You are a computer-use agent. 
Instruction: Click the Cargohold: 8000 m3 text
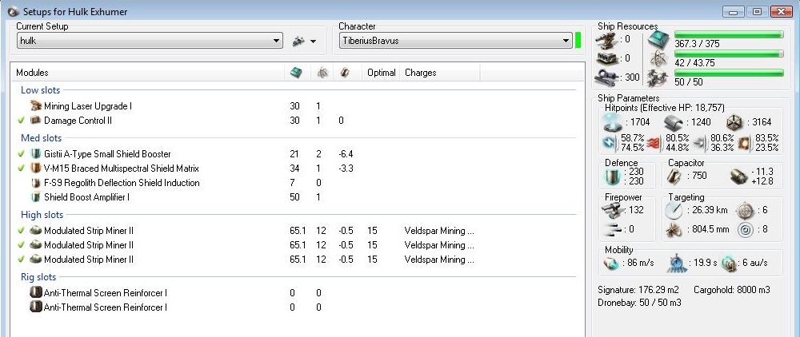(x=732, y=290)
